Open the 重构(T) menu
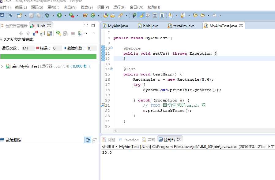Viewport: 275px width, 180px height. (53, 7)
